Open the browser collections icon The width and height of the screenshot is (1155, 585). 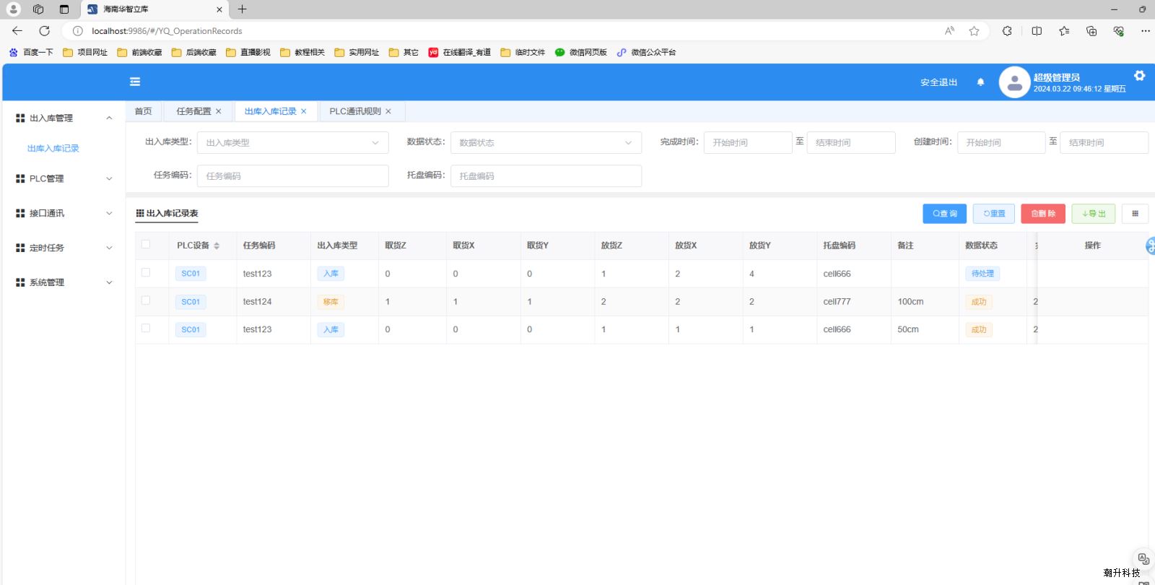coord(1091,31)
